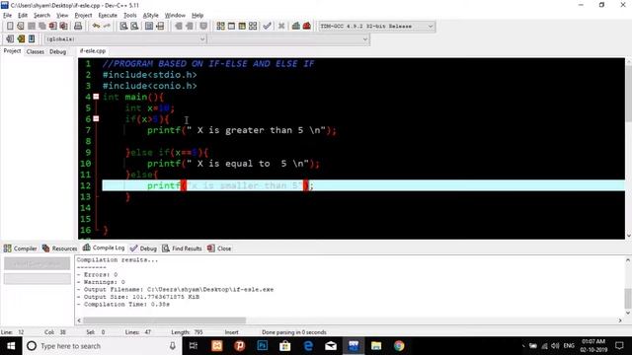
Task: Open Find with the magnifier icon
Action: pos(123,26)
